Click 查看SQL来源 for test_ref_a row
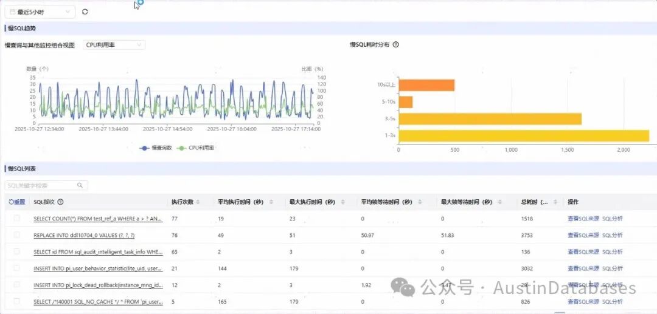This screenshot has height=314, width=657. (583, 219)
